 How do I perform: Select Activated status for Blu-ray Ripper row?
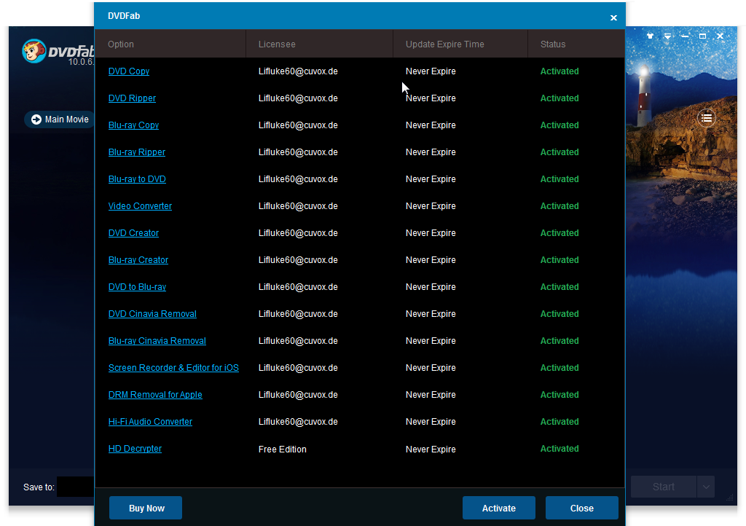click(x=559, y=152)
